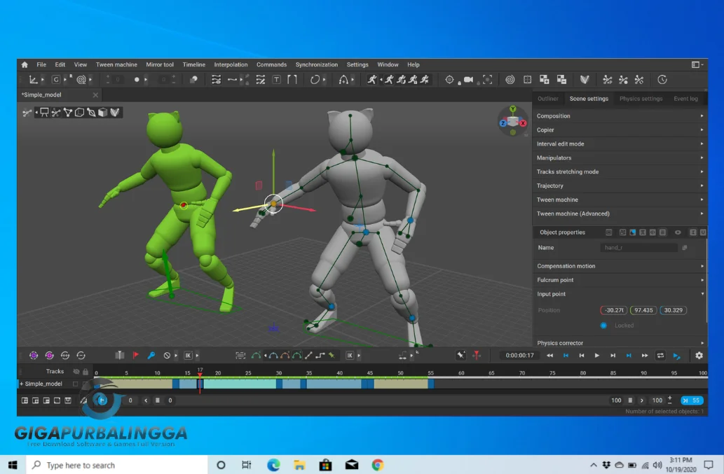Viewport: 724px width, 474px height.
Task: Click the step interpolation icon
Action: [320, 355]
